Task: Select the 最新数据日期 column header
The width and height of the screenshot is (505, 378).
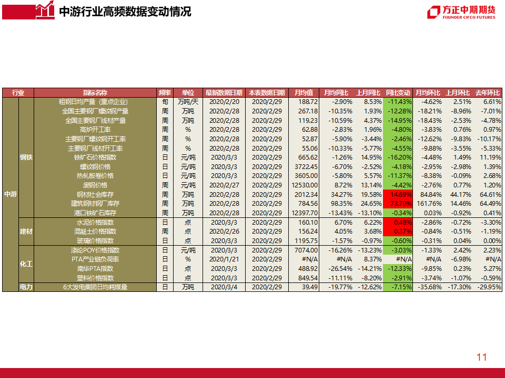Action: pos(224,92)
